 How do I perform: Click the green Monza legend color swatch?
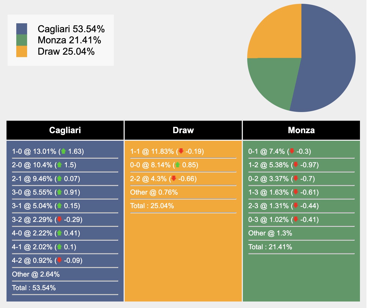click(x=22, y=40)
